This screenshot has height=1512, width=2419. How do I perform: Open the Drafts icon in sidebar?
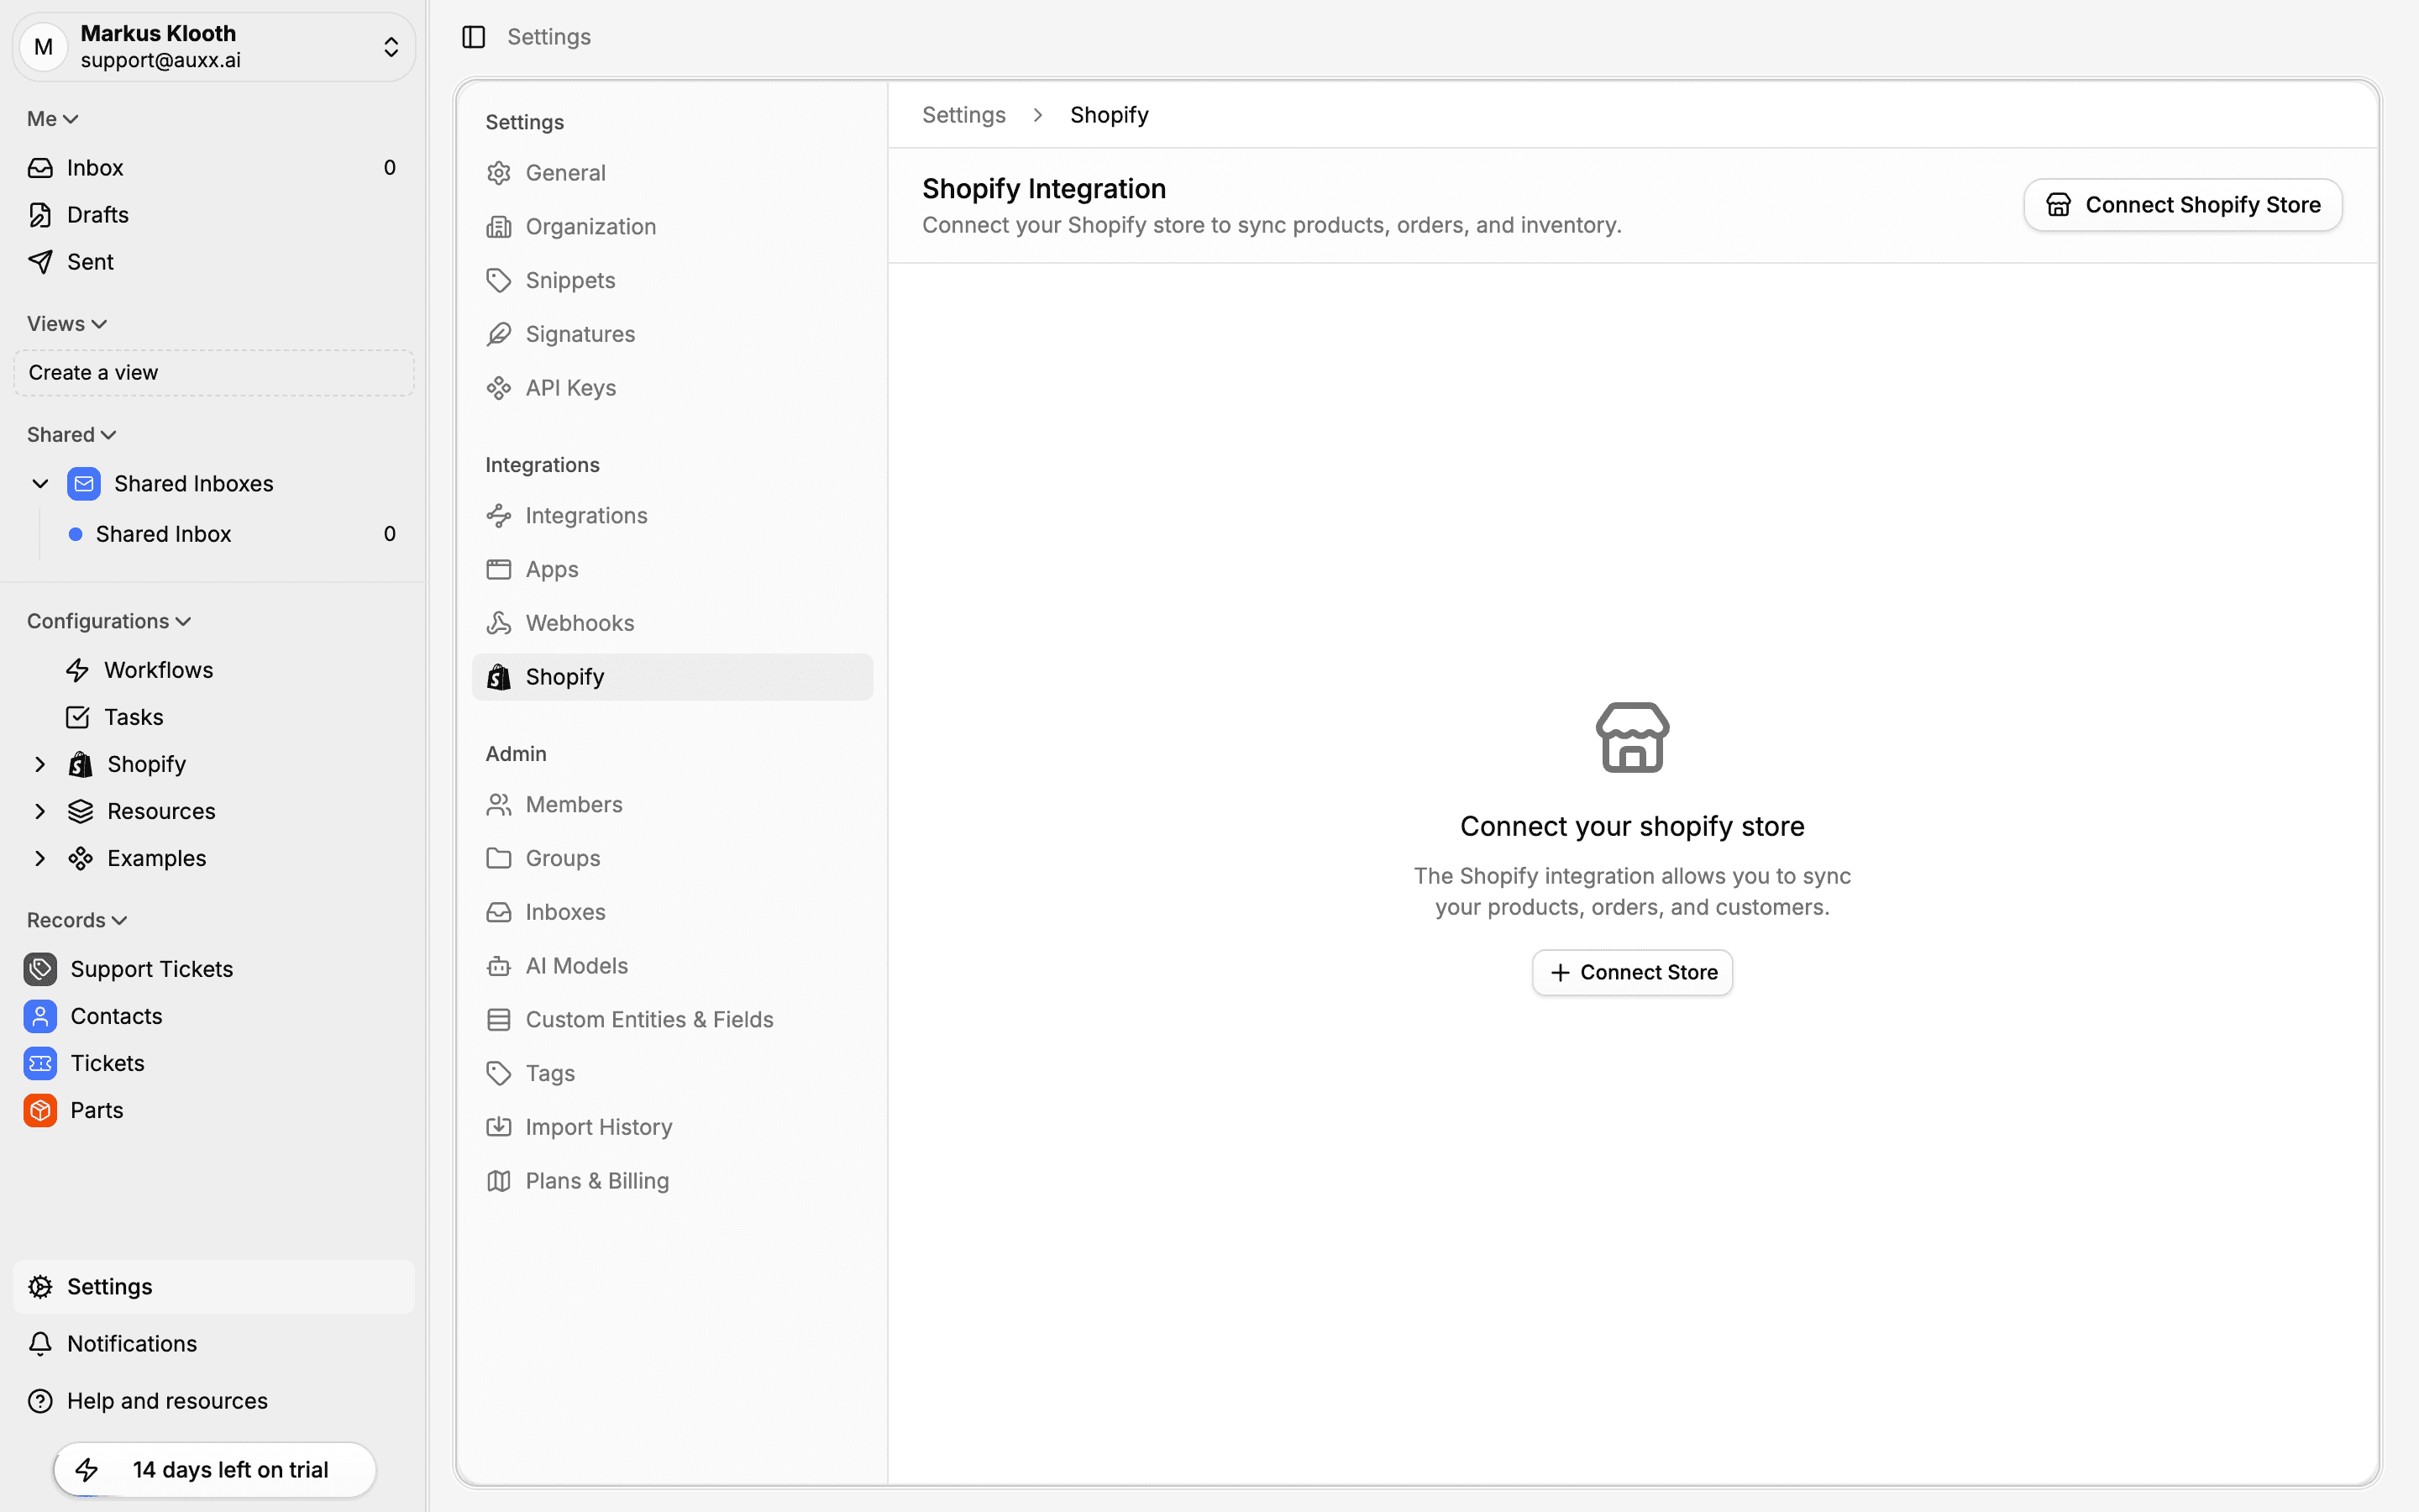[x=40, y=215]
